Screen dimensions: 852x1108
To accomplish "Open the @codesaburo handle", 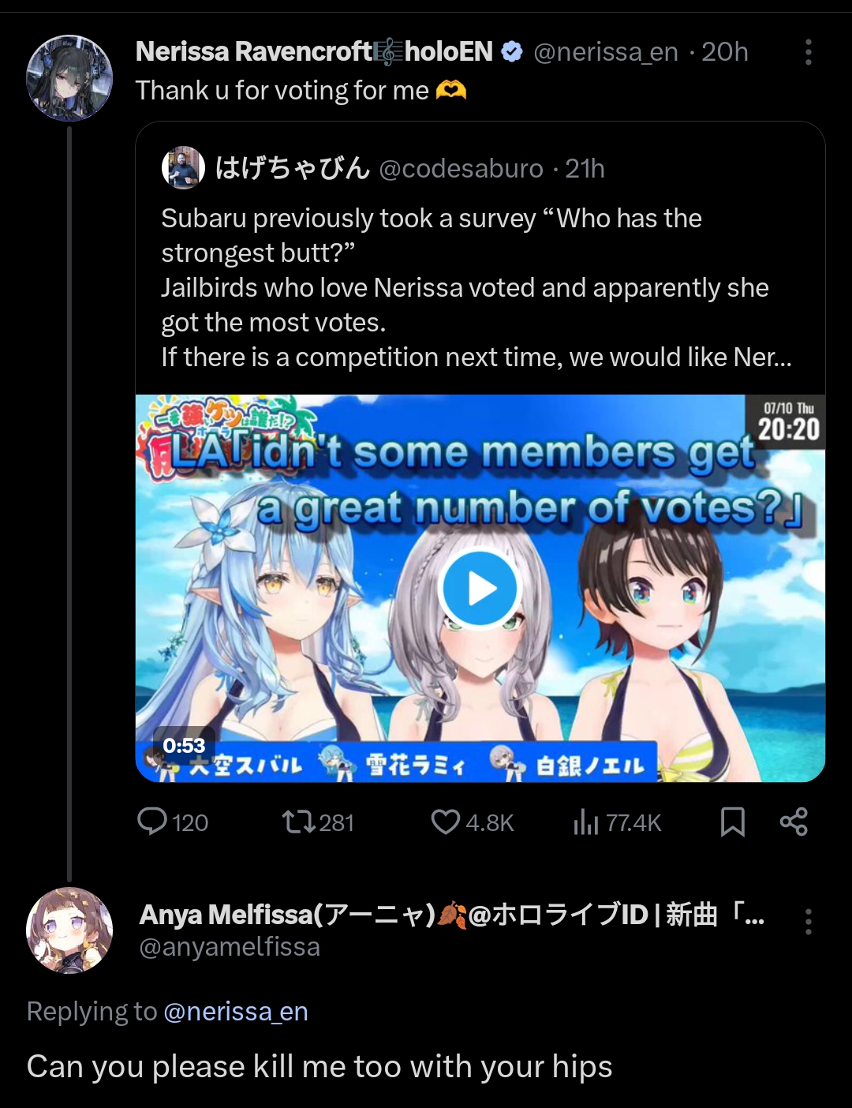I will point(461,168).
